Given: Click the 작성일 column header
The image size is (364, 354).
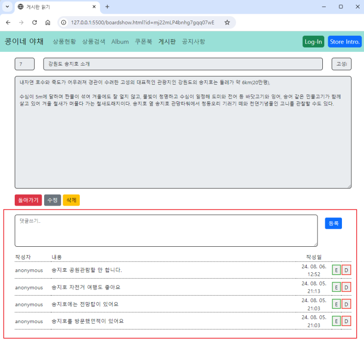Looking at the screenshot, I should tap(314, 257).
